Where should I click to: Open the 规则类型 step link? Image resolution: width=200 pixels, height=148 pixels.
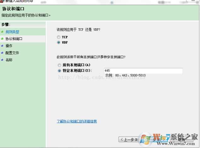click(12, 32)
